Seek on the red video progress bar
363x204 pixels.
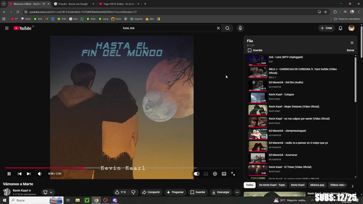coord(122,168)
